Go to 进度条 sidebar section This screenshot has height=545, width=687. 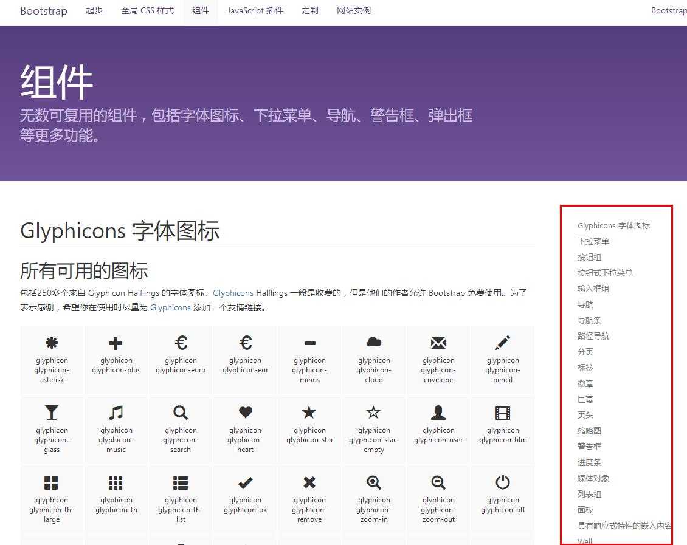click(589, 462)
